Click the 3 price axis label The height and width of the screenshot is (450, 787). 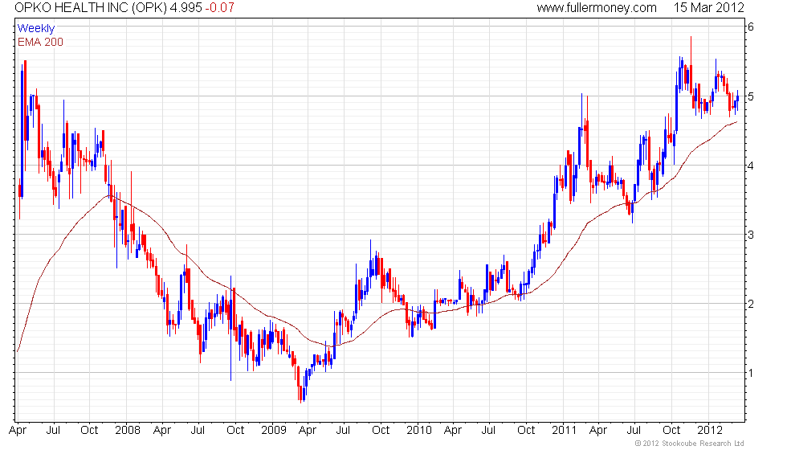click(x=751, y=235)
